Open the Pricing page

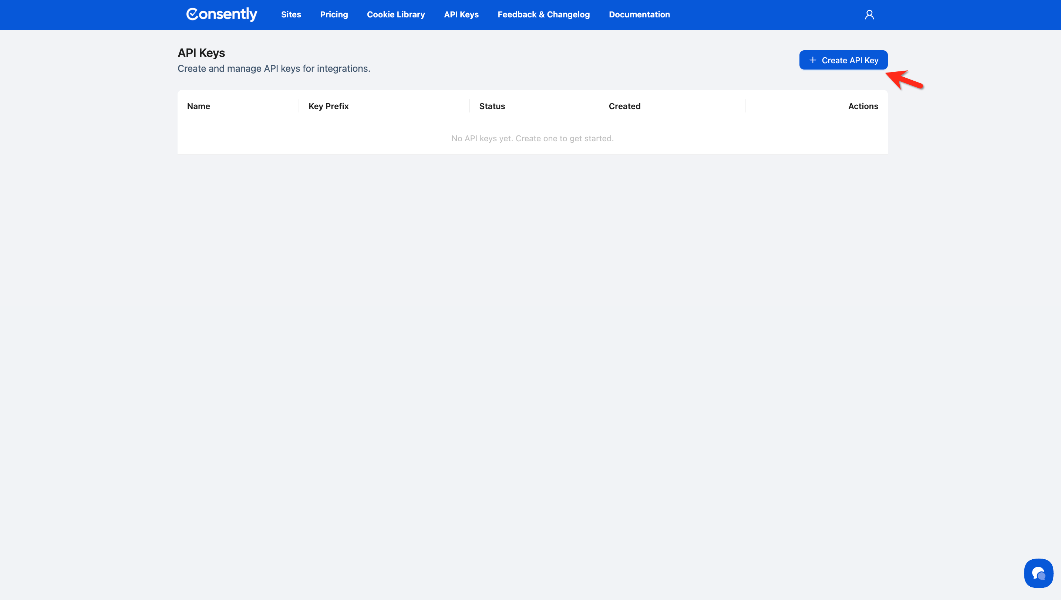(334, 14)
